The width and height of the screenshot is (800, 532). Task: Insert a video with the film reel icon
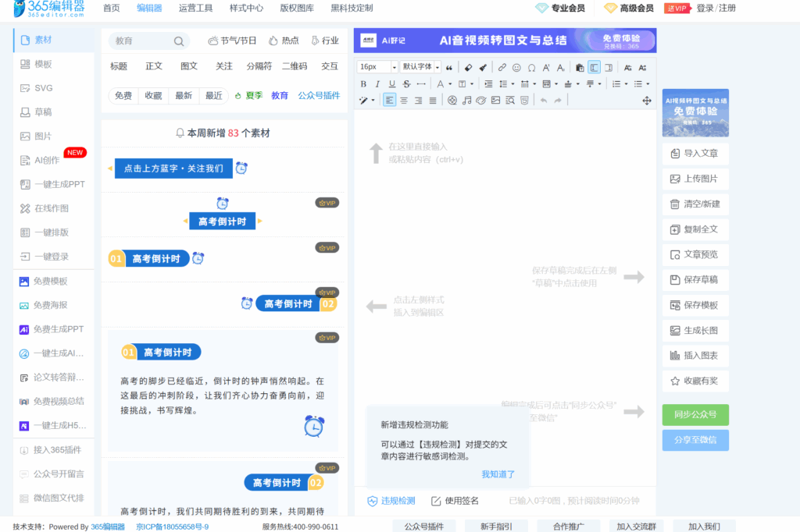[452, 101]
